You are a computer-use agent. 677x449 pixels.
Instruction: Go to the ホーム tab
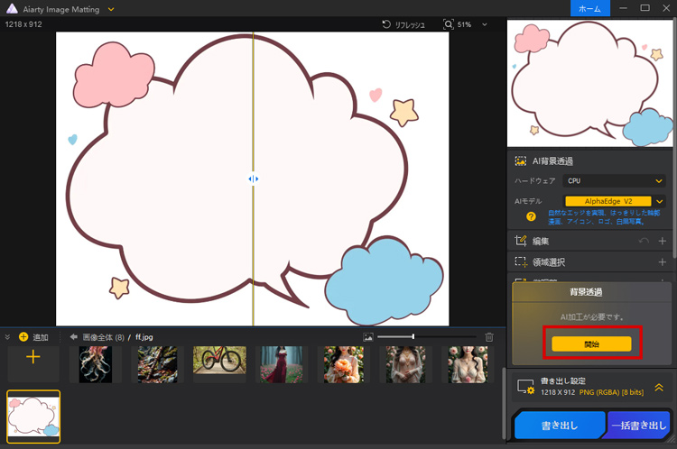click(x=589, y=9)
